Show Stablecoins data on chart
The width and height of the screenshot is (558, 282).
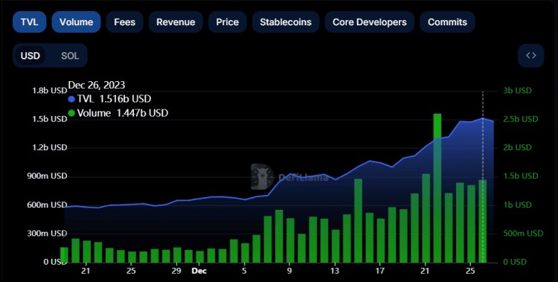[x=286, y=22]
